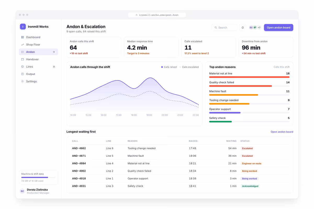Click Being worked tag on AND-4902 row
Image resolution: width=314 pixels, height=209 pixels.
(x=249, y=171)
